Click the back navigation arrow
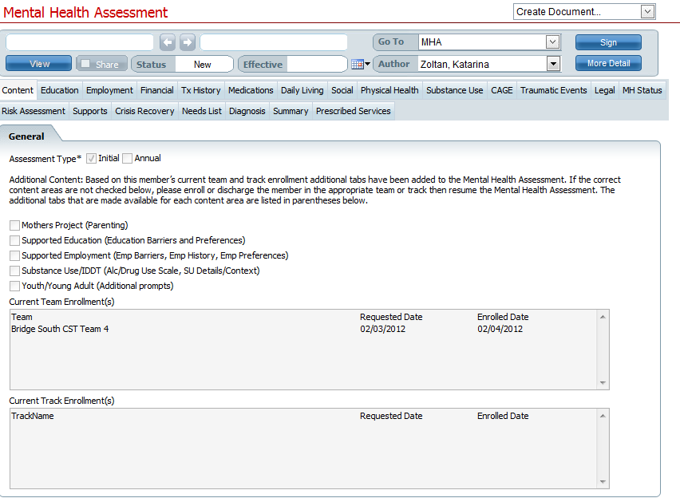Screen dimensions: 680x498 [x=167, y=41]
